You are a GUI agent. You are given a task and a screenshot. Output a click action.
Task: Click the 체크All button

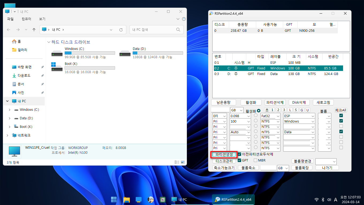[x=340, y=110]
